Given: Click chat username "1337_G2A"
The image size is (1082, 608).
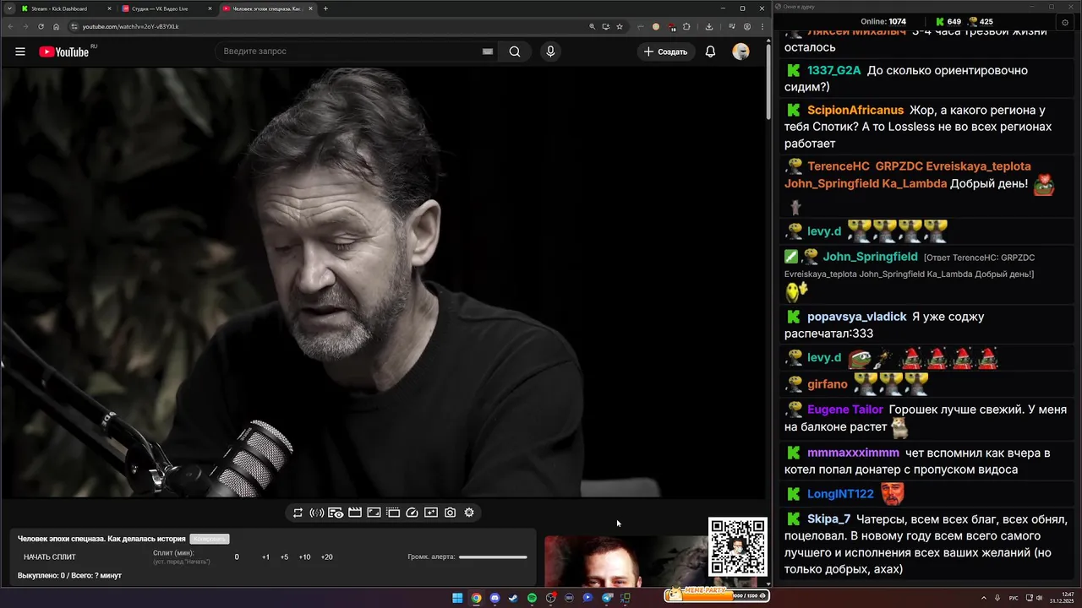Looking at the screenshot, I should tap(834, 70).
